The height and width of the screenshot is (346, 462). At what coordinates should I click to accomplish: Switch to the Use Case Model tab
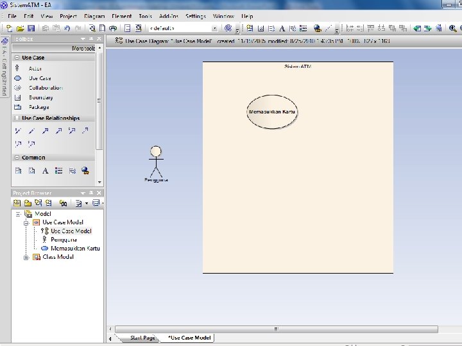pos(189,338)
